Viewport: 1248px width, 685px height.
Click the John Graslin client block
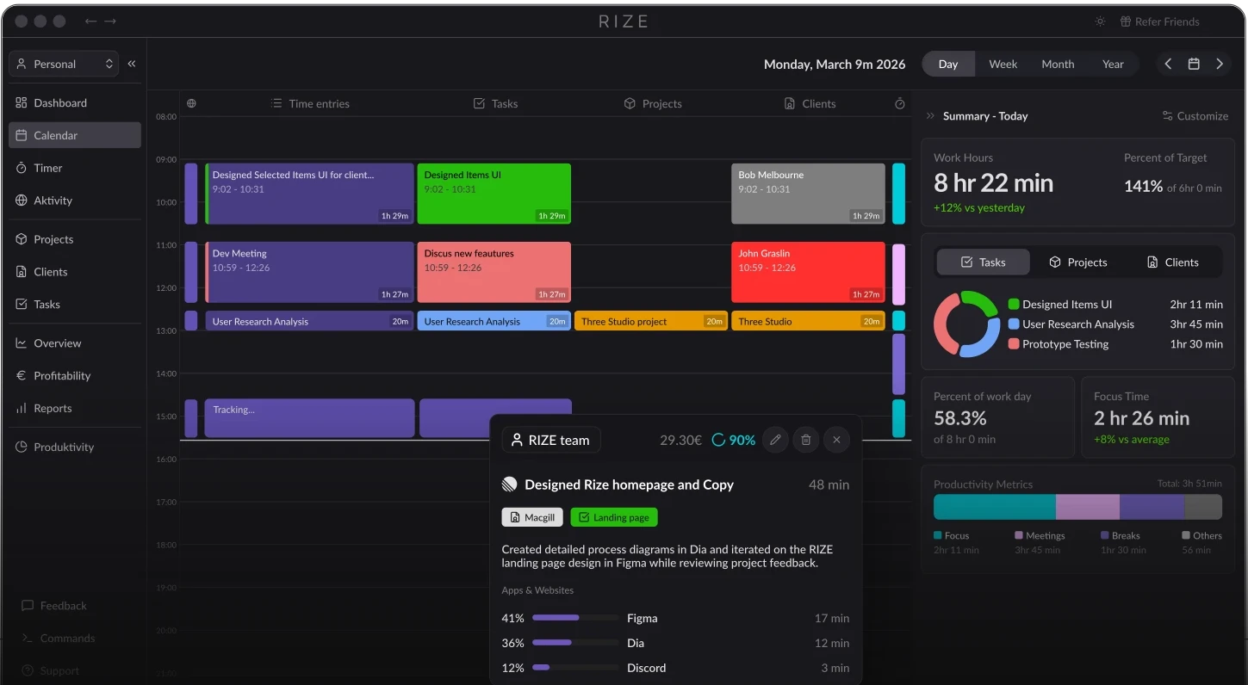[808, 272]
